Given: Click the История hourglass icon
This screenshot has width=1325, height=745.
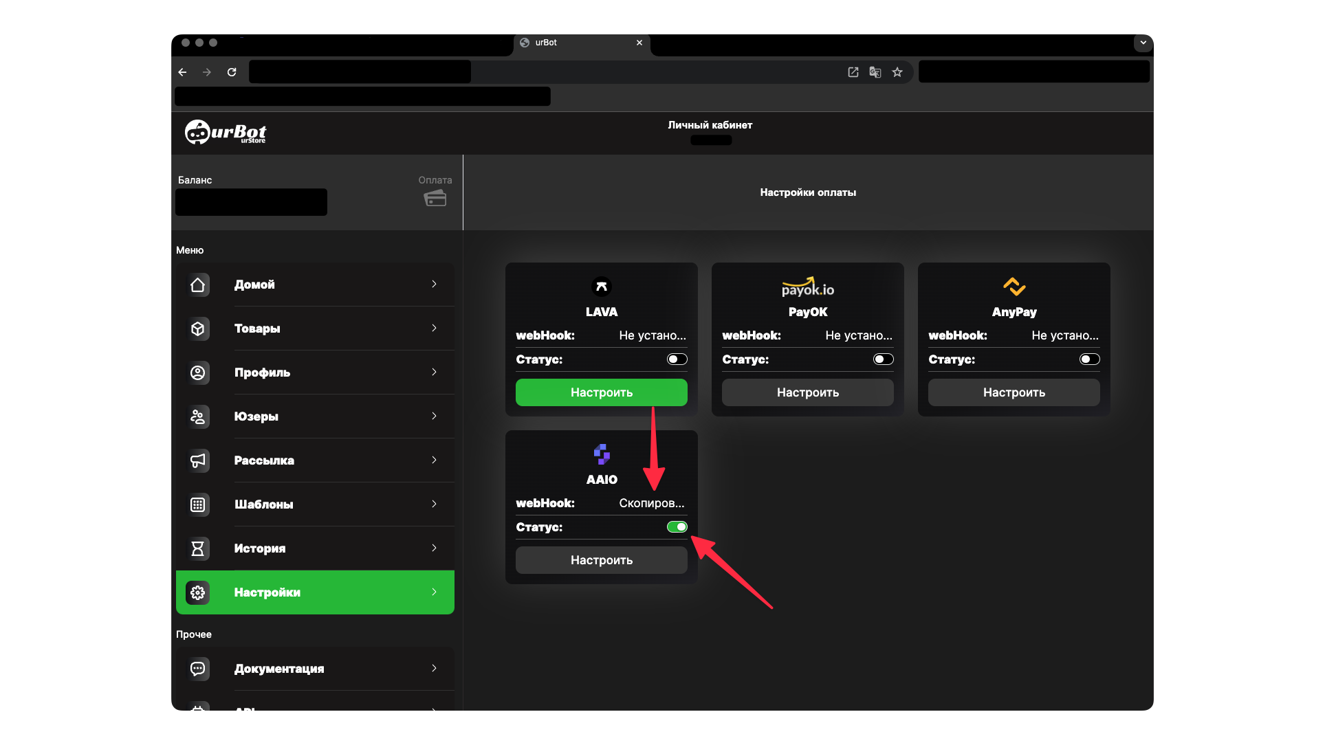Looking at the screenshot, I should (198, 548).
